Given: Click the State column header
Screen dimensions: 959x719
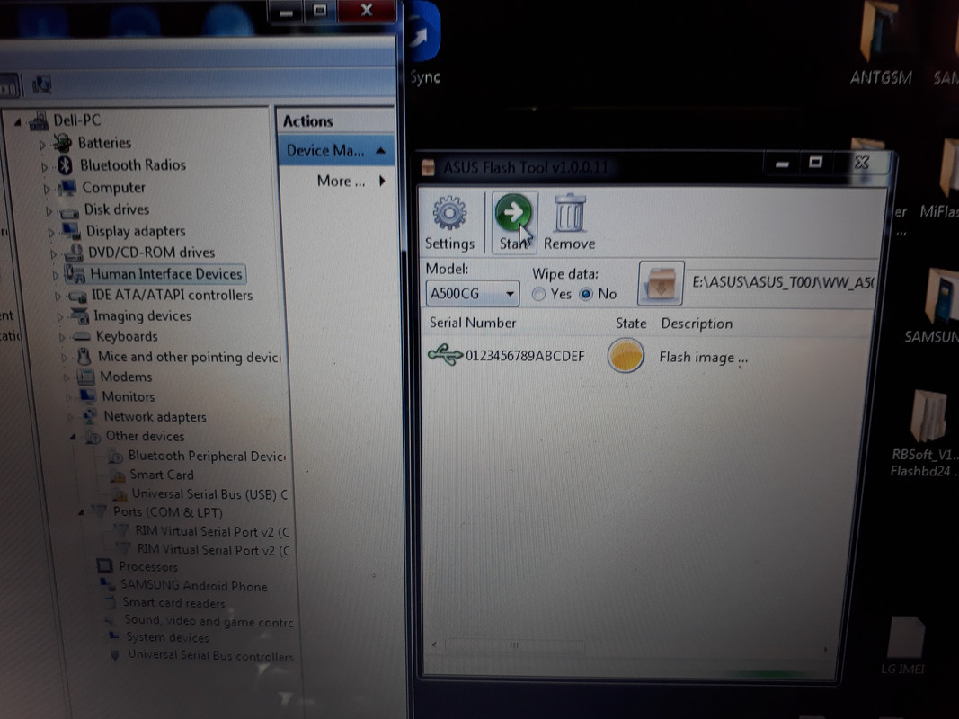Looking at the screenshot, I should (631, 324).
